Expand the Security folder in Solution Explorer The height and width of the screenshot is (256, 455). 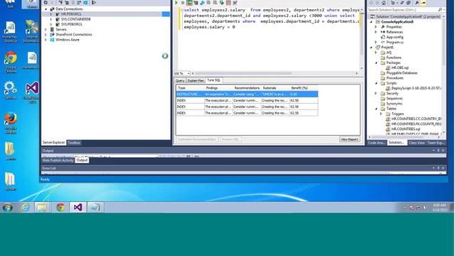pos(376,93)
